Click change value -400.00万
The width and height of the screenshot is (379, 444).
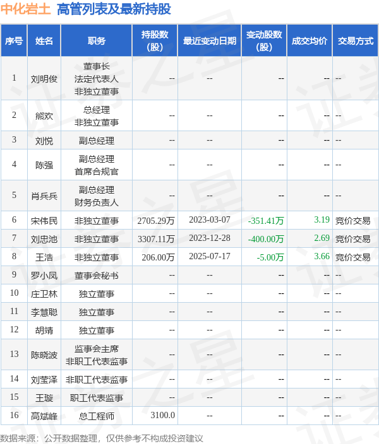pyautogui.click(x=266, y=239)
